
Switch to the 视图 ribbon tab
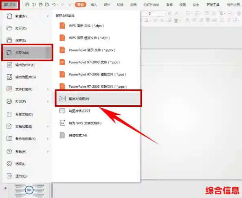coord(183,5)
